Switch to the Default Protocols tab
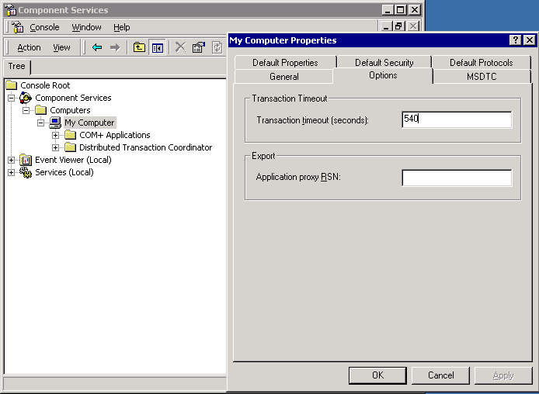Image resolution: width=539 pixels, height=394 pixels. click(x=482, y=63)
